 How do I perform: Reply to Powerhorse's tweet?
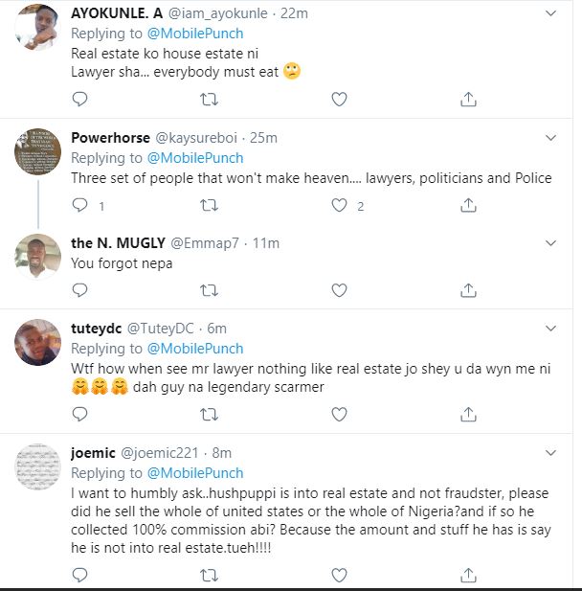pos(79,205)
